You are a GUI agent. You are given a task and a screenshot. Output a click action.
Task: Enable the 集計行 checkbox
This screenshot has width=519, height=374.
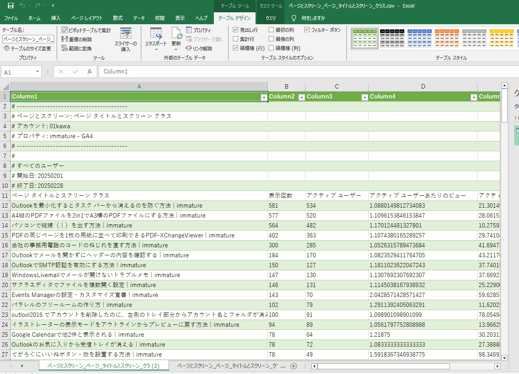tap(236, 39)
